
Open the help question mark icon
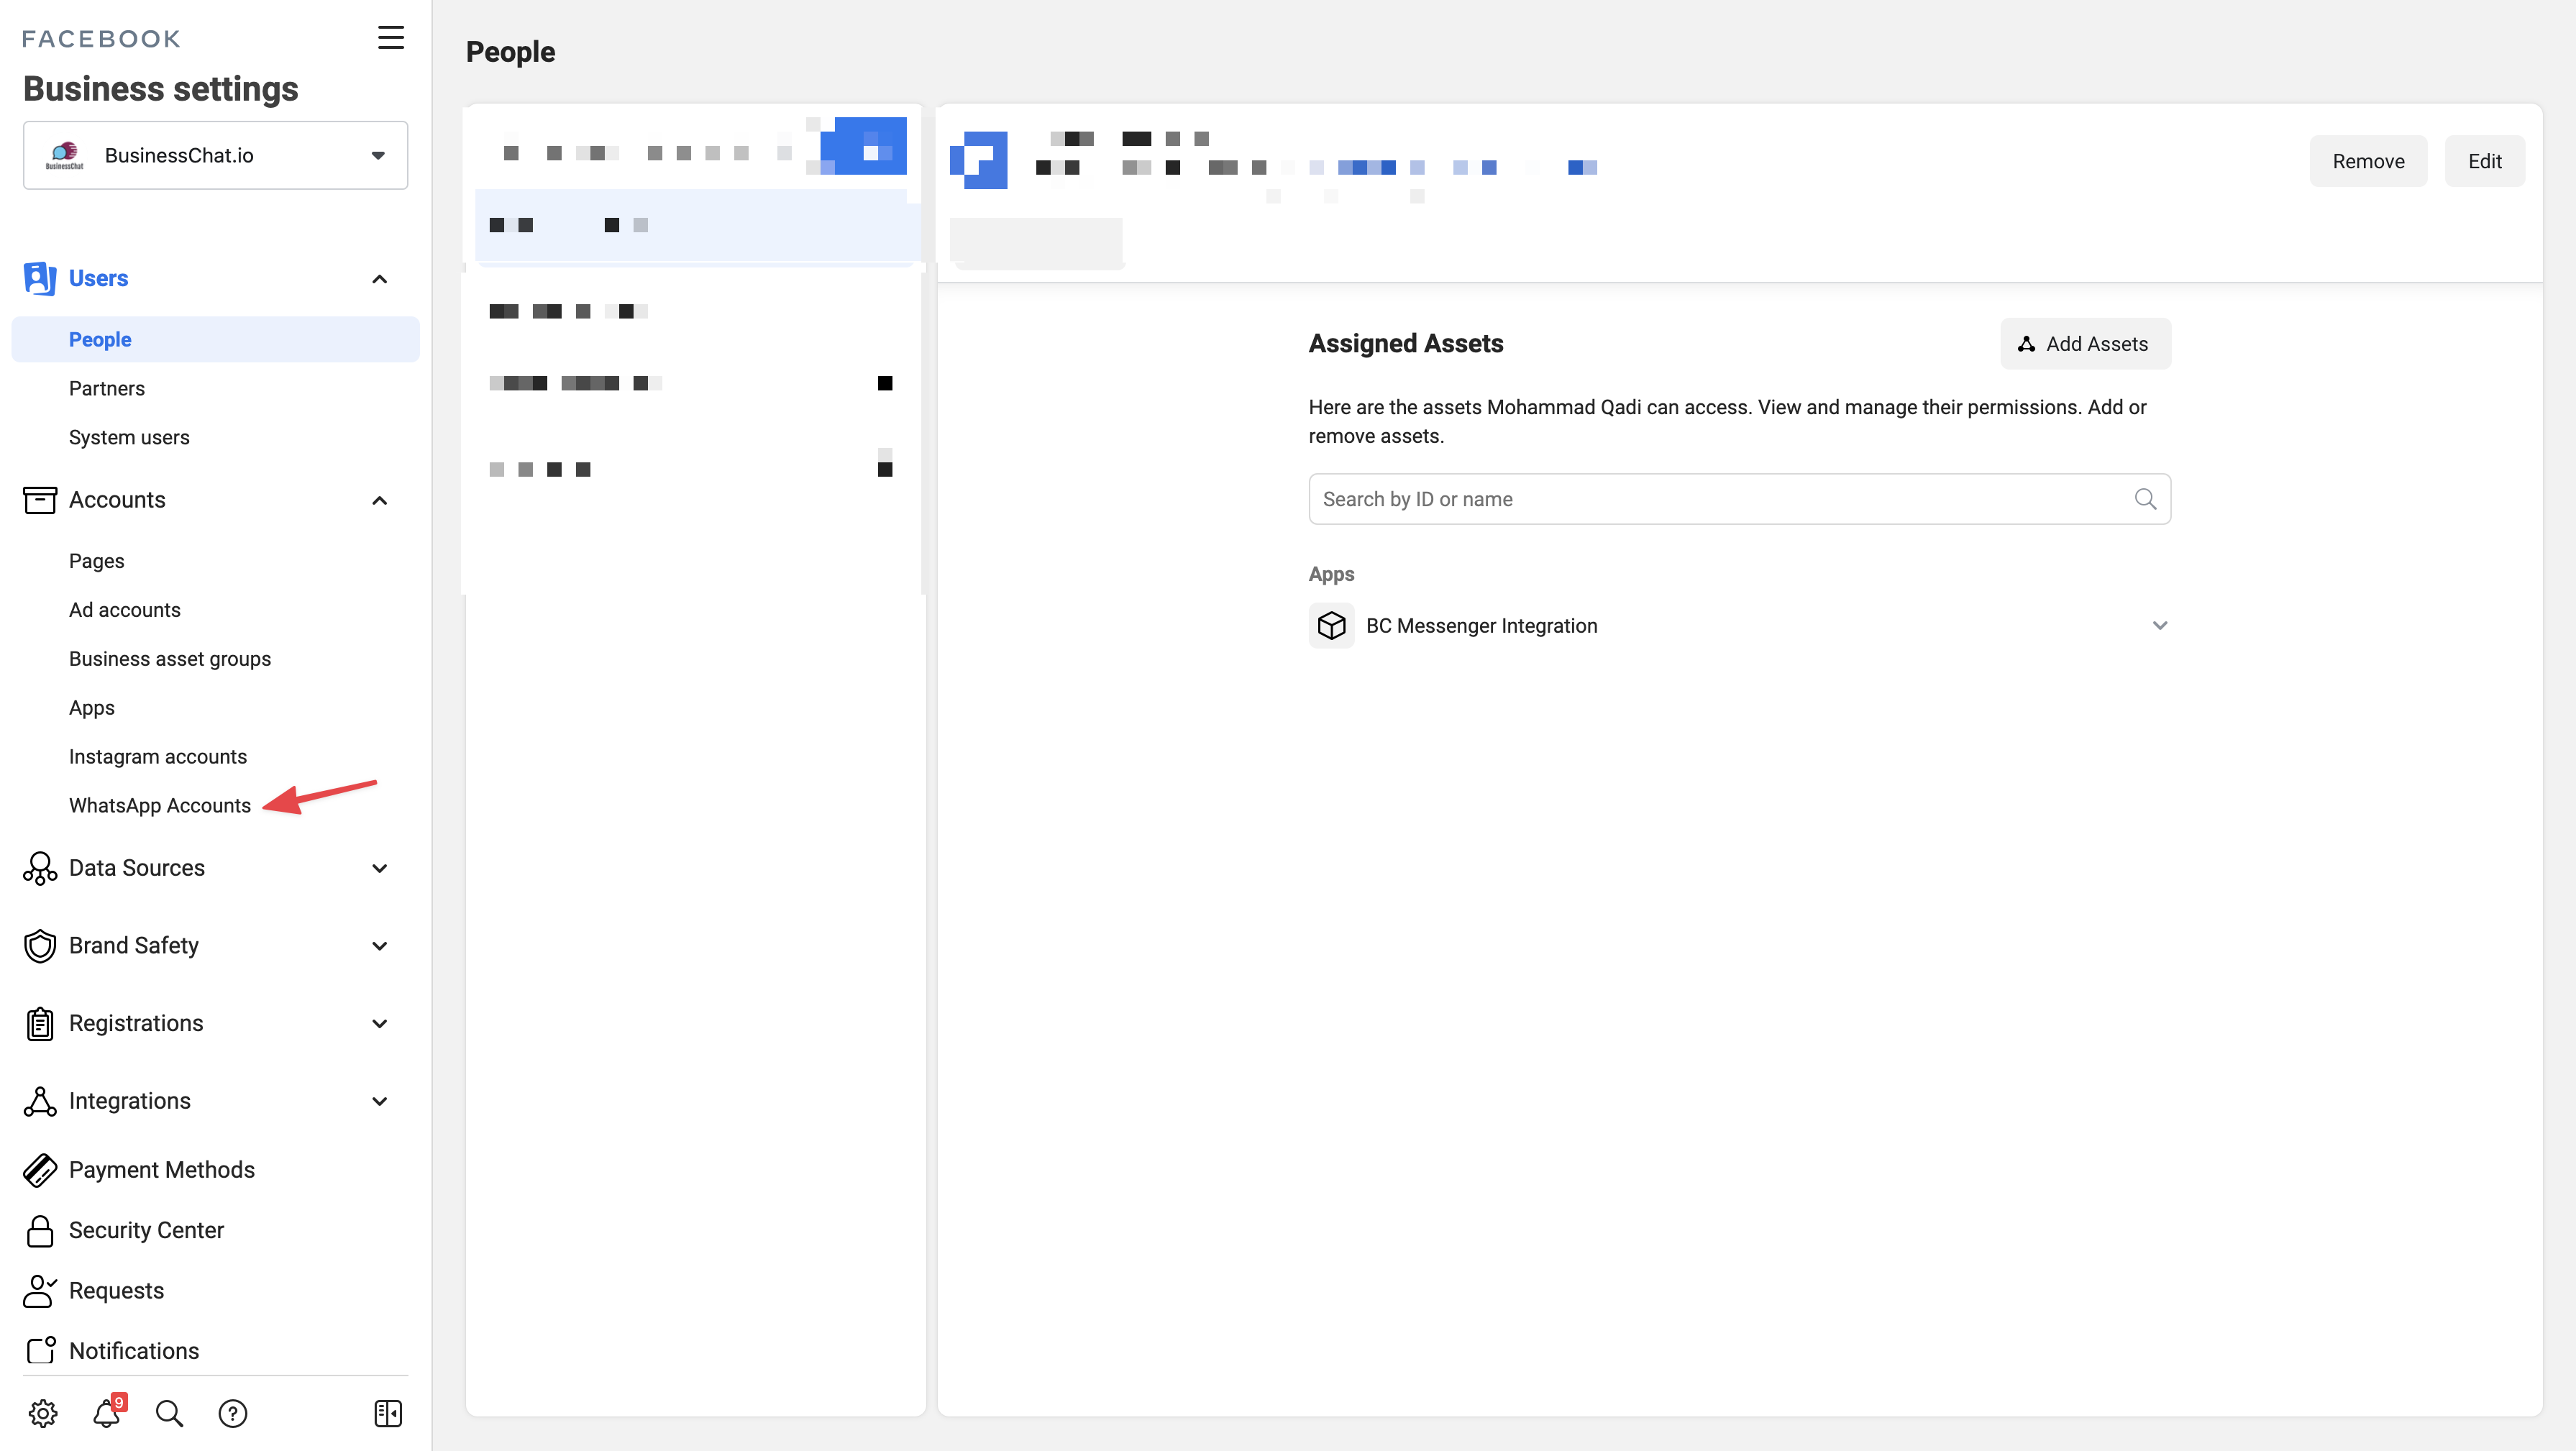click(x=233, y=1413)
